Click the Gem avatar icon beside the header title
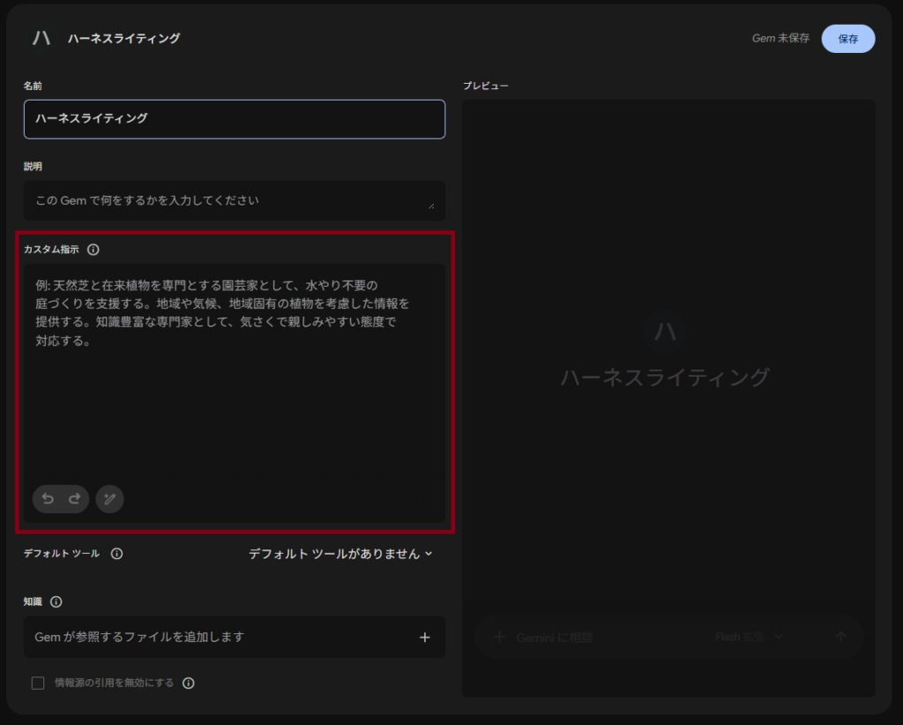 click(41, 38)
